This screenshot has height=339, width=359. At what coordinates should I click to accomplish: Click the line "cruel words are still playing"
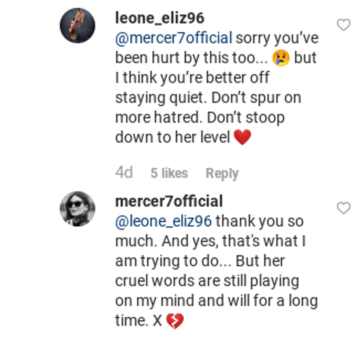(x=207, y=281)
